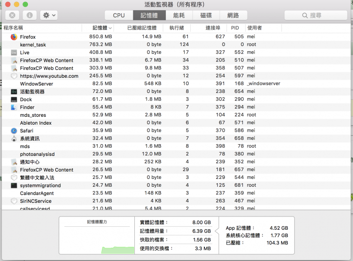The height and width of the screenshot is (261, 353).
Task: Select the WindowServer process name
Action: (36, 84)
